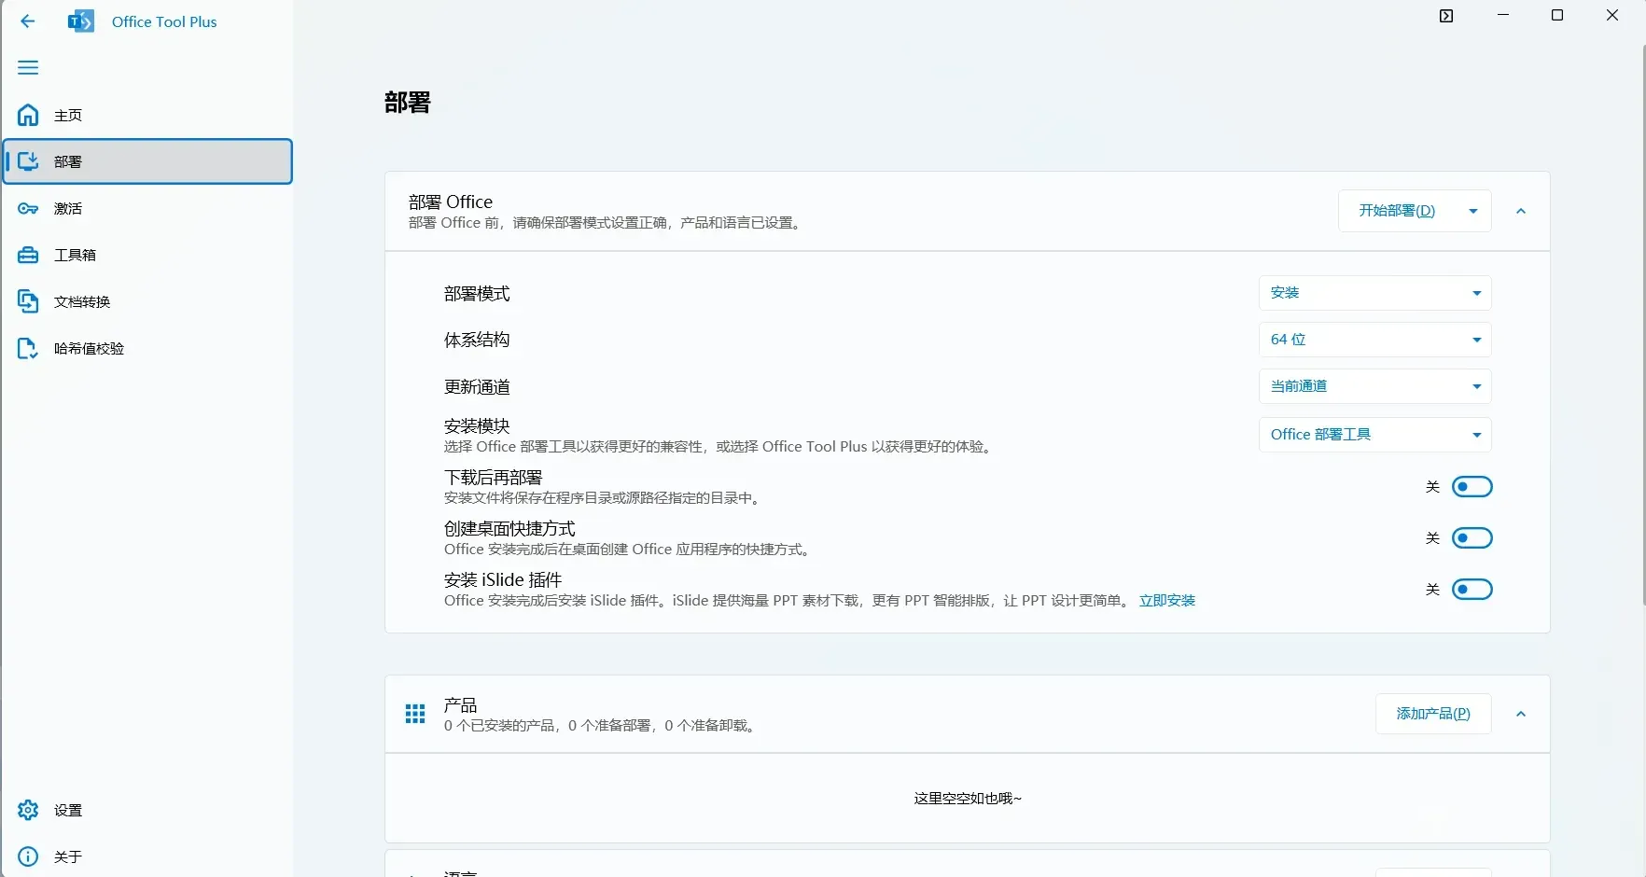Collapse the 产品 section chevron
Screen dimensions: 1646x877
(x=1521, y=714)
